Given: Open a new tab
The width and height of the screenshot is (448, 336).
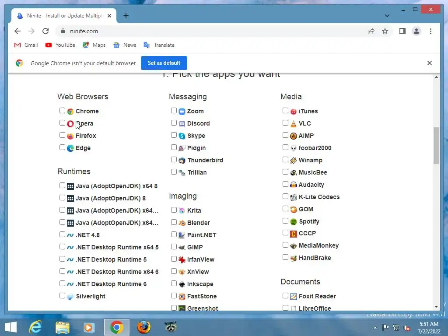Looking at the screenshot, I should [x=126, y=16].
